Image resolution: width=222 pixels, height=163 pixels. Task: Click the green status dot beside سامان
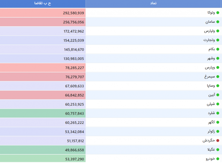(x=218, y=22)
